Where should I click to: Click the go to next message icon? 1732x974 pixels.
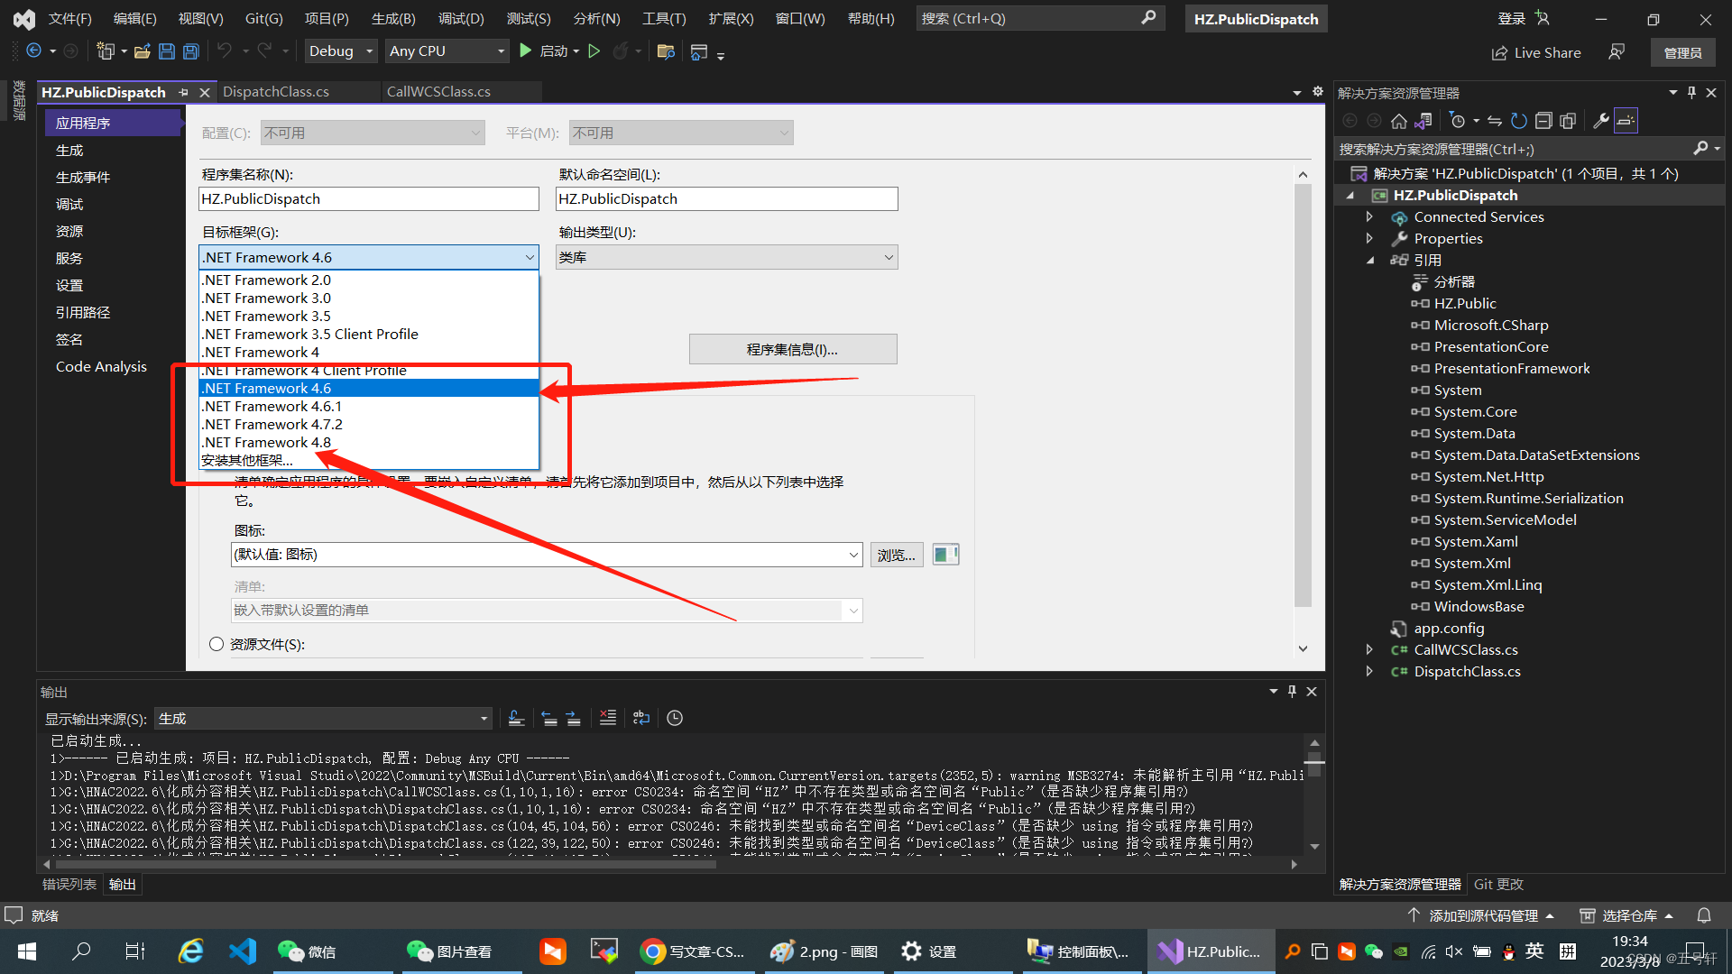tap(574, 718)
